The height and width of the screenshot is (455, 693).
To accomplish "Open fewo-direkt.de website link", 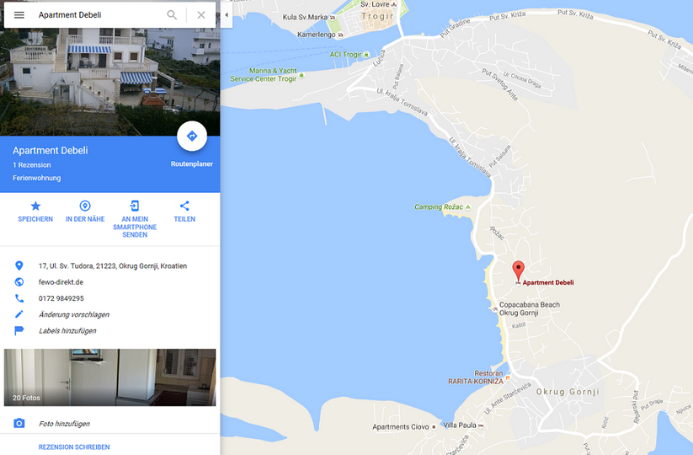I will (61, 282).
